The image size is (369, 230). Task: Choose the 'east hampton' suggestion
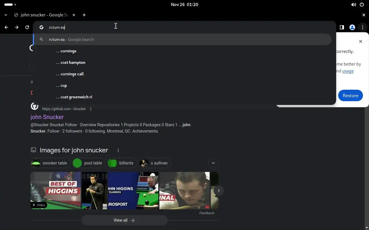click(182, 62)
